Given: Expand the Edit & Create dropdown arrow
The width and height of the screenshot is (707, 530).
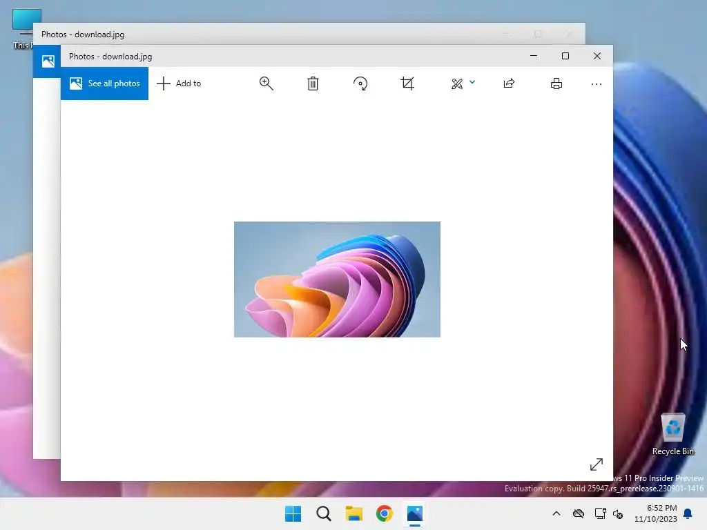Looking at the screenshot, I should tap(472, 82).
